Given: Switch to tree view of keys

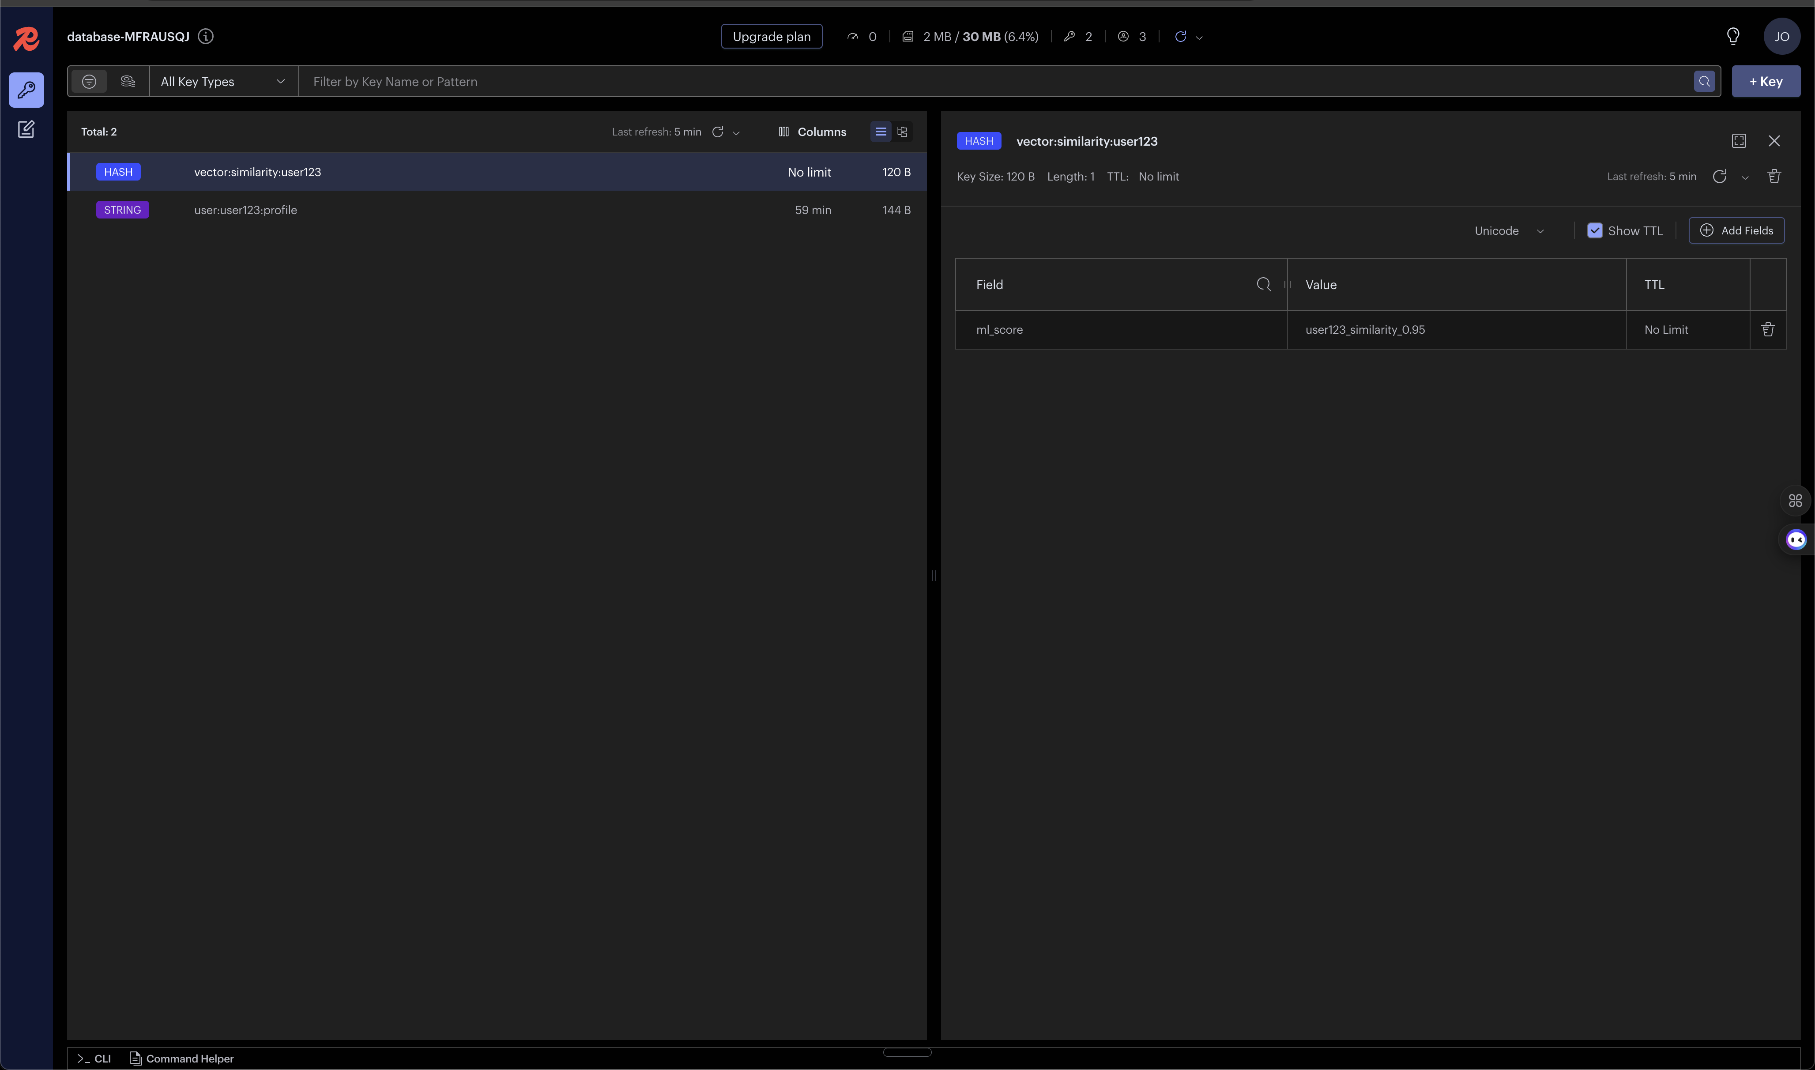Looking at the screenshot, I should click(x=902, y=132).
